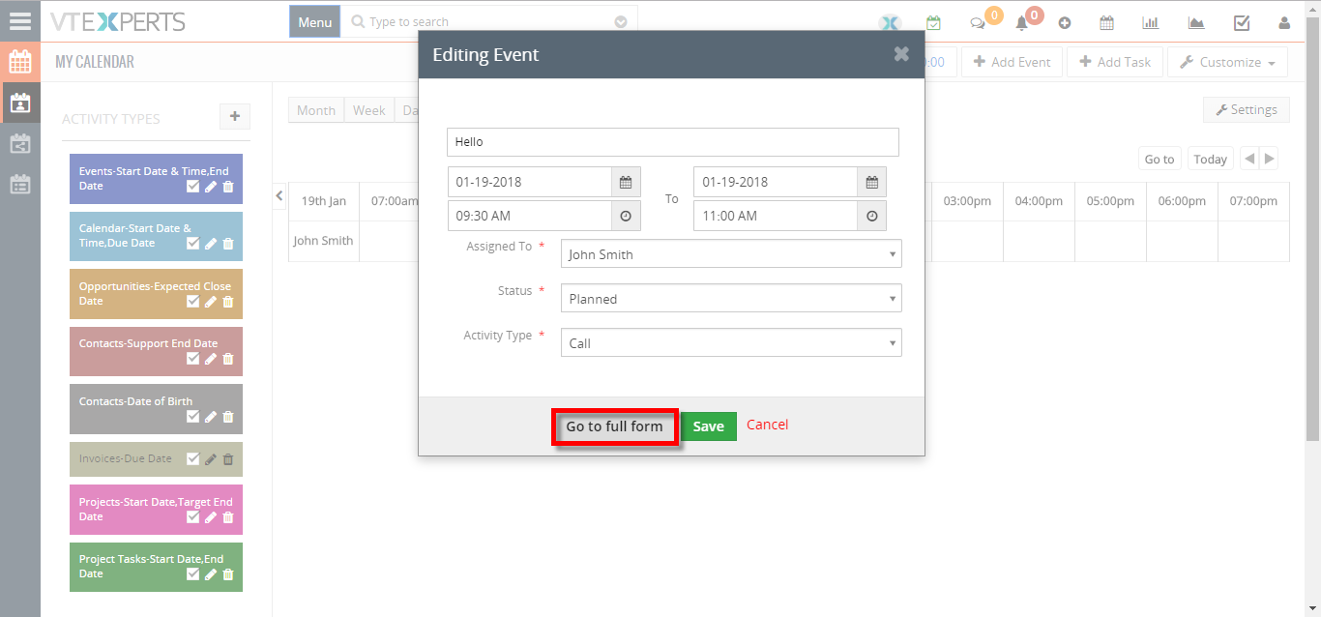The width and height of the screenshot is (1321, 617).
Task: Save the event
Action: (x=708, y=426)
